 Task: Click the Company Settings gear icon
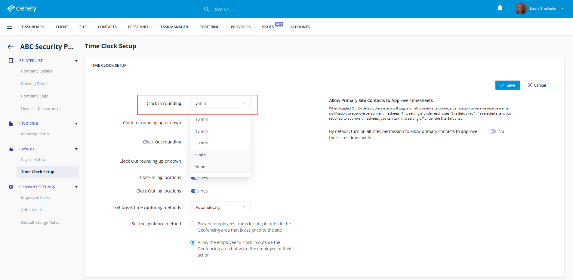point(11,187)
